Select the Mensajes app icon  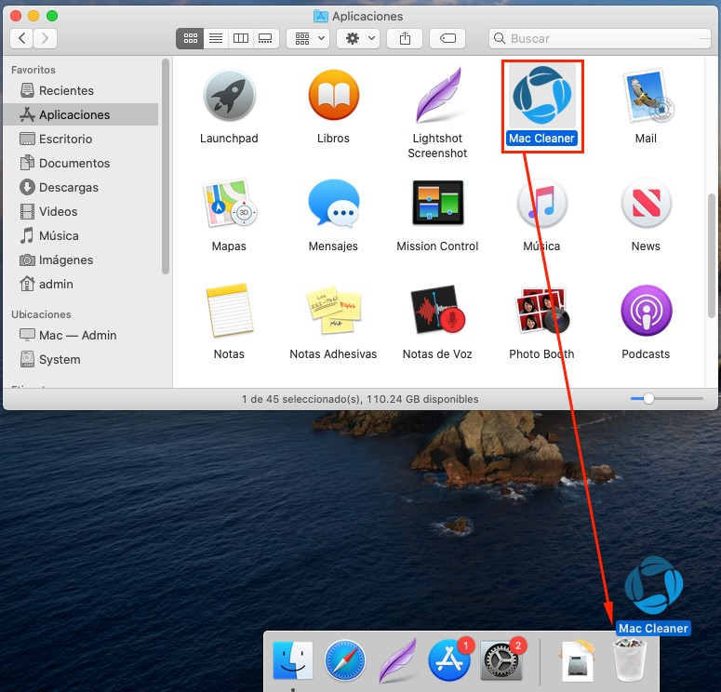333,203
